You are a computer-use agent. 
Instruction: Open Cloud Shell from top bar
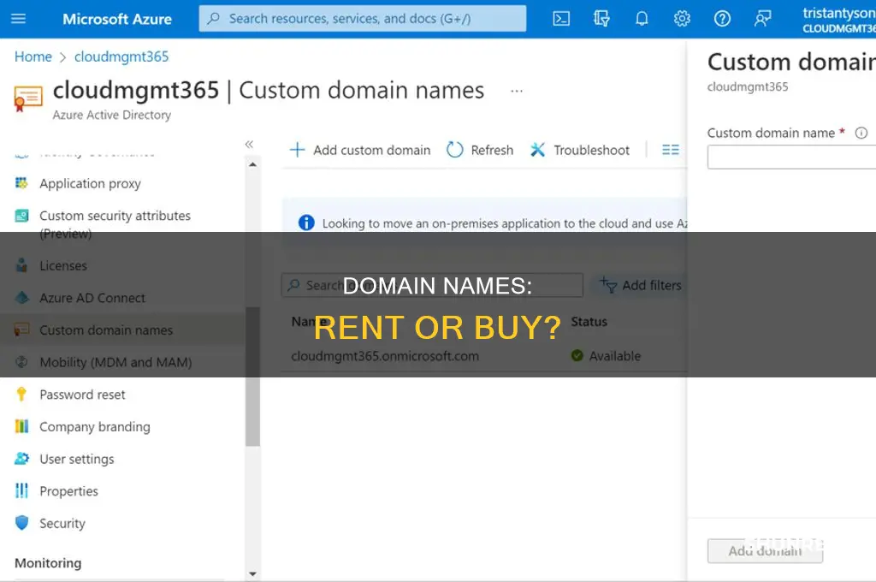click(x=561, y=19)
